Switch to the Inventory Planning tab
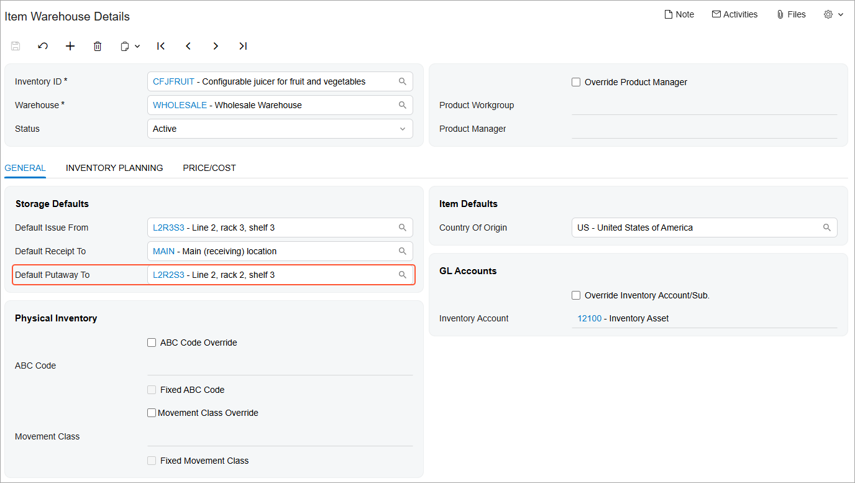 point(114,168)
